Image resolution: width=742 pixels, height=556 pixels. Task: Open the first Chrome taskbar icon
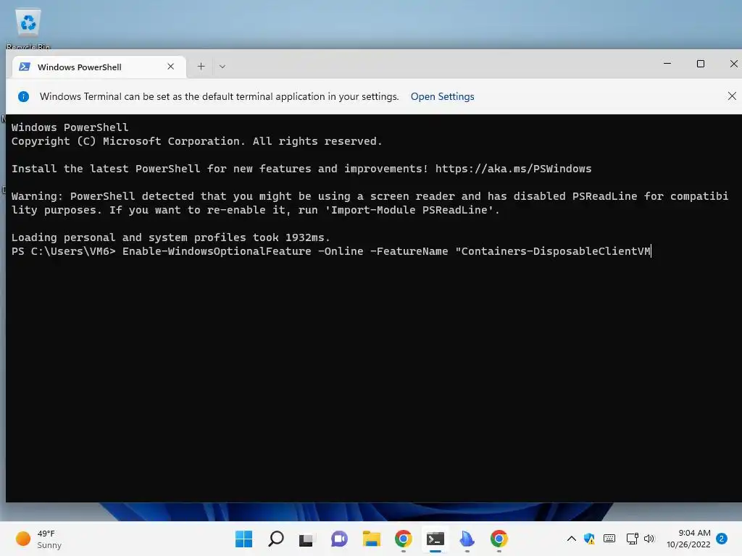point(403,539)
